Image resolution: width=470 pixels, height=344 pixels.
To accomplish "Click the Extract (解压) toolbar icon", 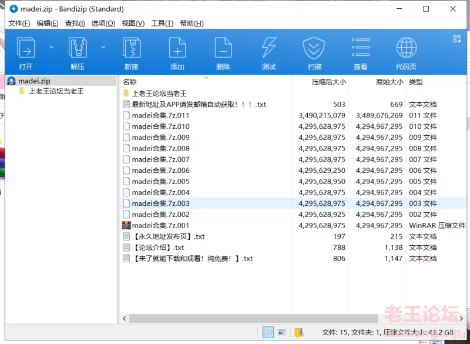I will (x=78, y=48).
